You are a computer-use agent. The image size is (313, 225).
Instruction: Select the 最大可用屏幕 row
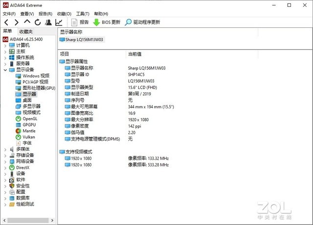pyautogui.click(x=119, y=107)
